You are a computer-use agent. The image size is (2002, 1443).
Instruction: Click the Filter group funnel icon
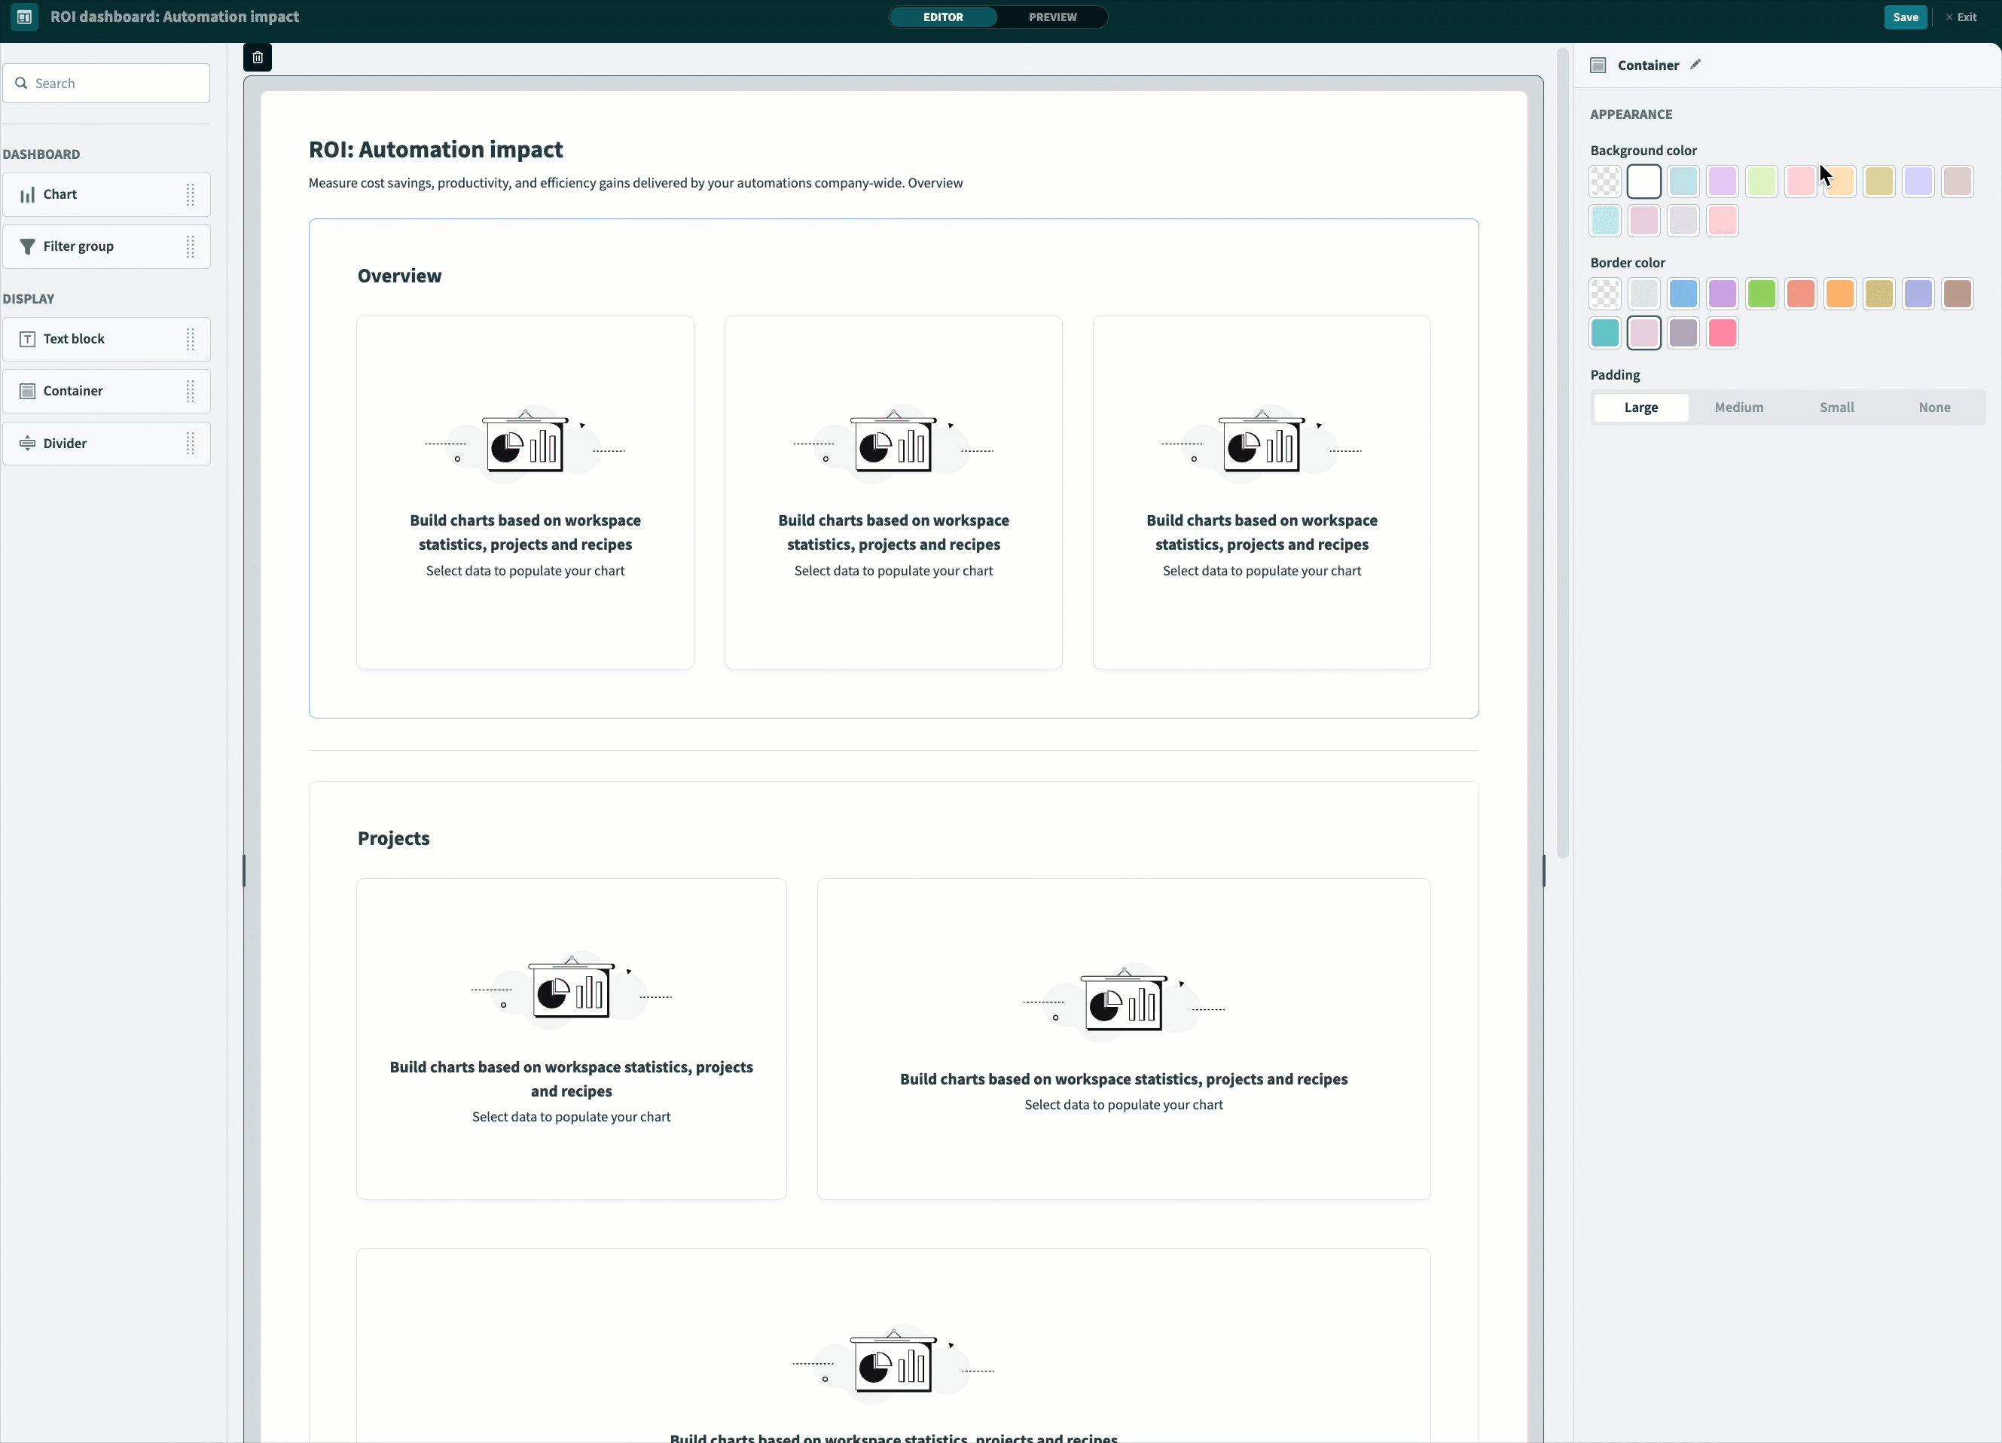pyautogui.click(x=27, y=246)
